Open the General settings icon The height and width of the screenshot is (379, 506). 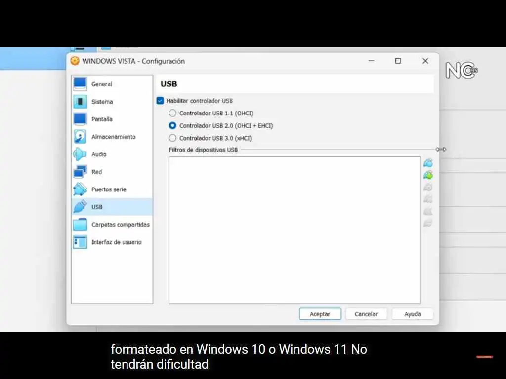[x=80, y=84]
